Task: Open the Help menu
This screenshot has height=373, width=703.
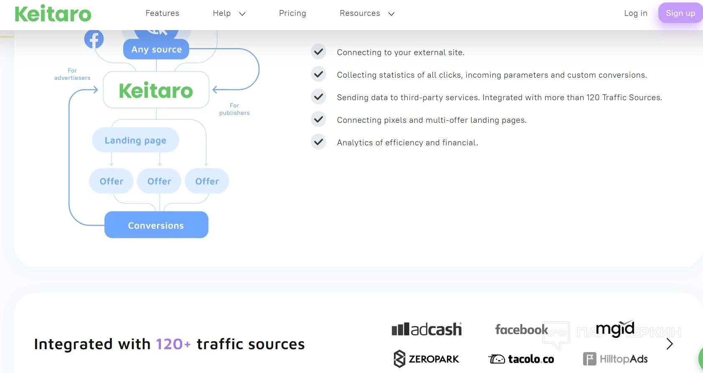Action: (222, 13)
